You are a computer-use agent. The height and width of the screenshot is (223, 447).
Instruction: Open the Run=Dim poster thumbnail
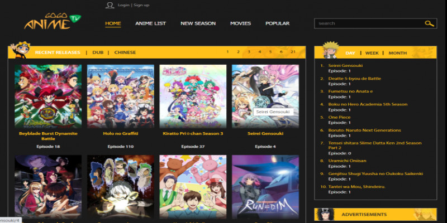[265, 187]
